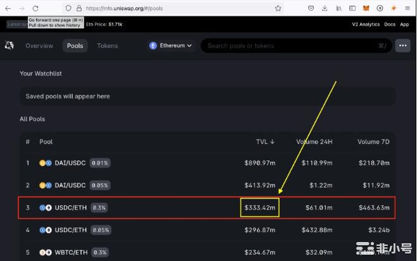Sort by Volume 7D column header

[x=374, y=142]
